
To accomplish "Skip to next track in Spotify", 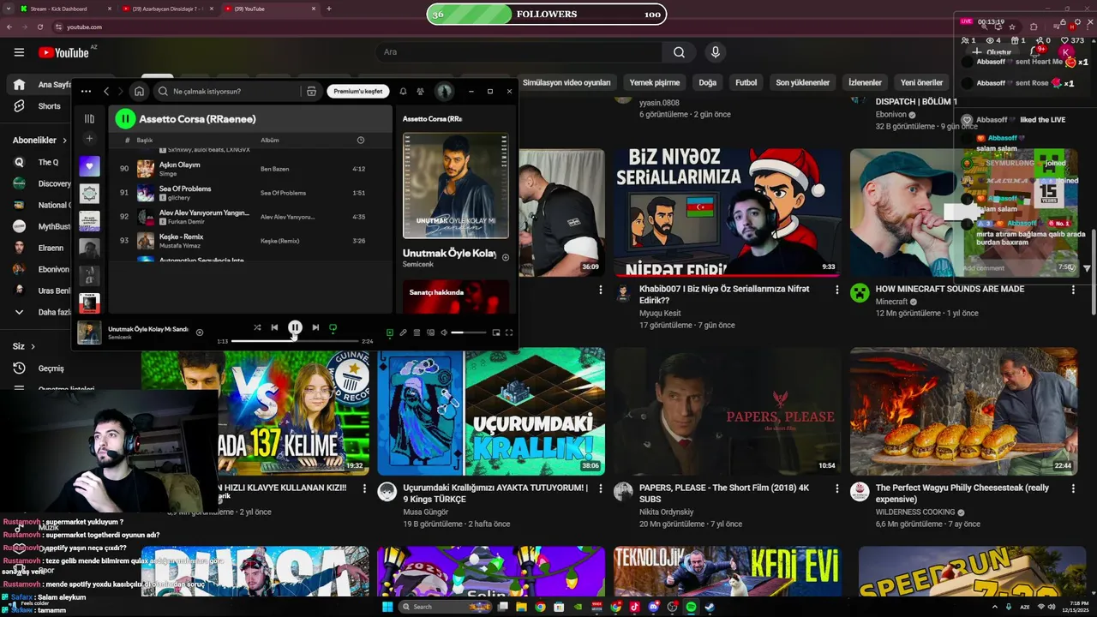I will tap(315, 327).
